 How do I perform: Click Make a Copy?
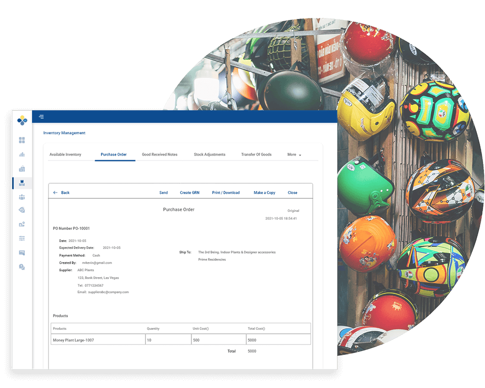[x=264, y=193]
